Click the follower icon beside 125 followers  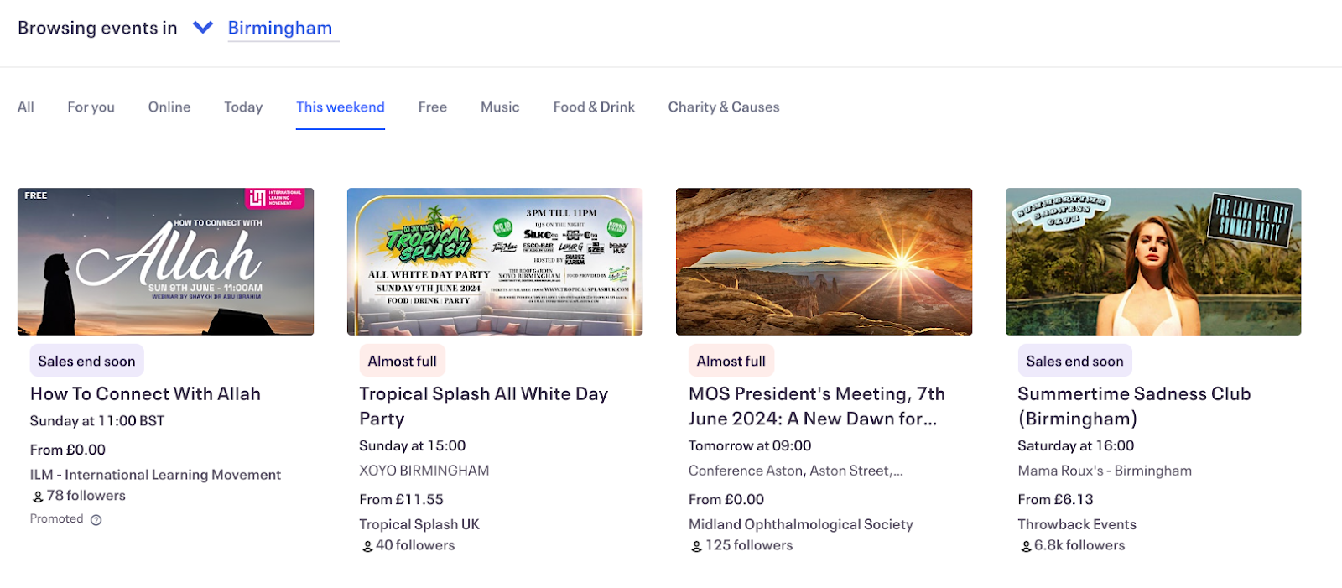click(x=696, y=547)
